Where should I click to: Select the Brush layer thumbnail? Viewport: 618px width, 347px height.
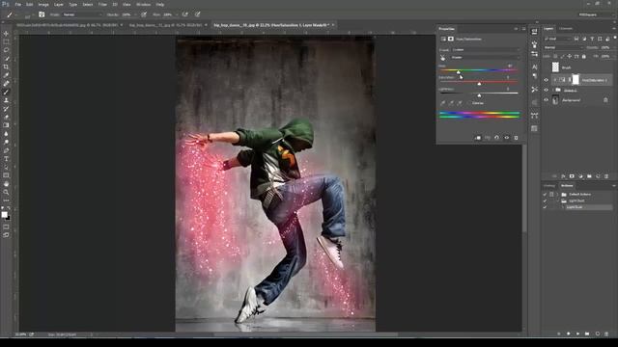tap(555, 67)
